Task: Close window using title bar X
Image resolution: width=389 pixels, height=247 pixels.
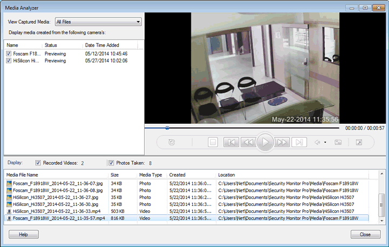Action: tap(379, 8)
